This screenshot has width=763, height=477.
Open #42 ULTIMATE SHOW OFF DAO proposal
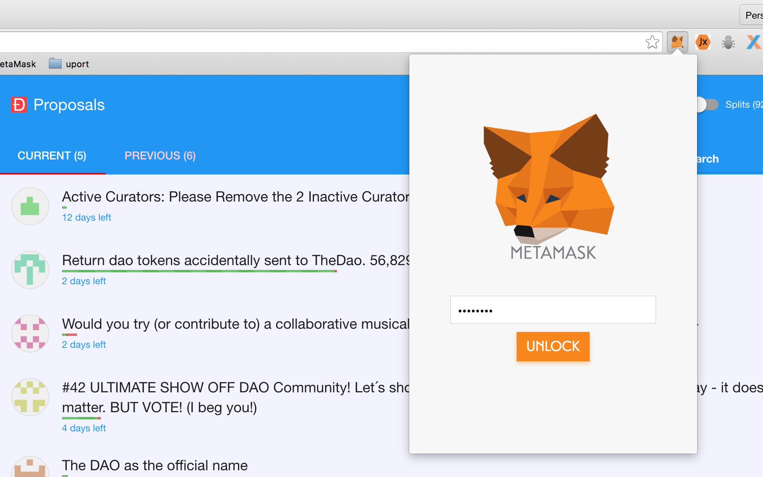(236, 397)
